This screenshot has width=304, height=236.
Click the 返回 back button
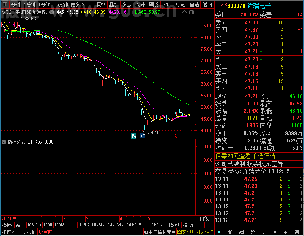coord(207,5)
